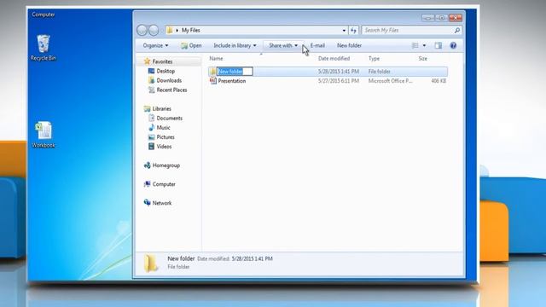Viewport: 546px width, 307px height.
Task: Click Date modified value in details pane
Action: pos(253,258)
